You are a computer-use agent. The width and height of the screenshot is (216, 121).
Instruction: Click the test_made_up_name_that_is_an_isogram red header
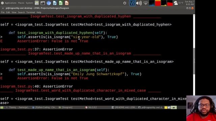pos(80,53)
